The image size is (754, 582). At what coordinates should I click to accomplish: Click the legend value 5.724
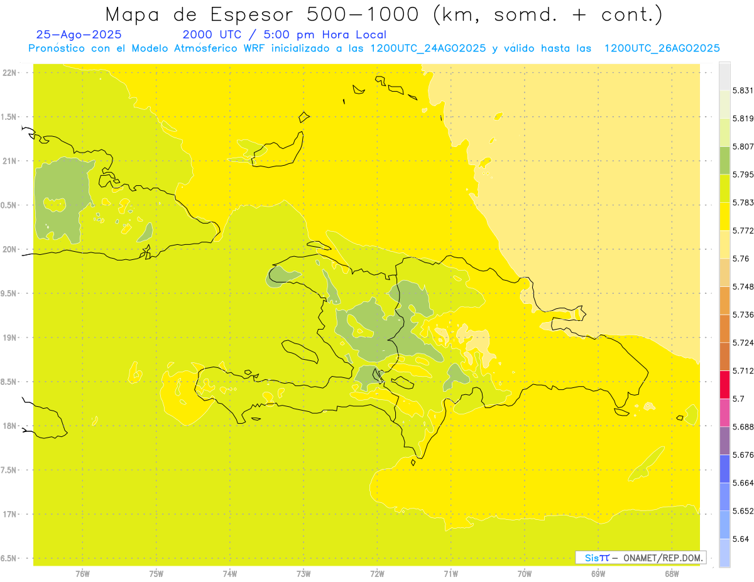click(x=743, y=343)
